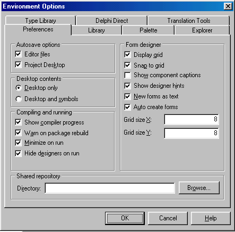This screenshot has width=235, height=232.
Task: Toggle Minimize on run
Action: coord(19,143)
